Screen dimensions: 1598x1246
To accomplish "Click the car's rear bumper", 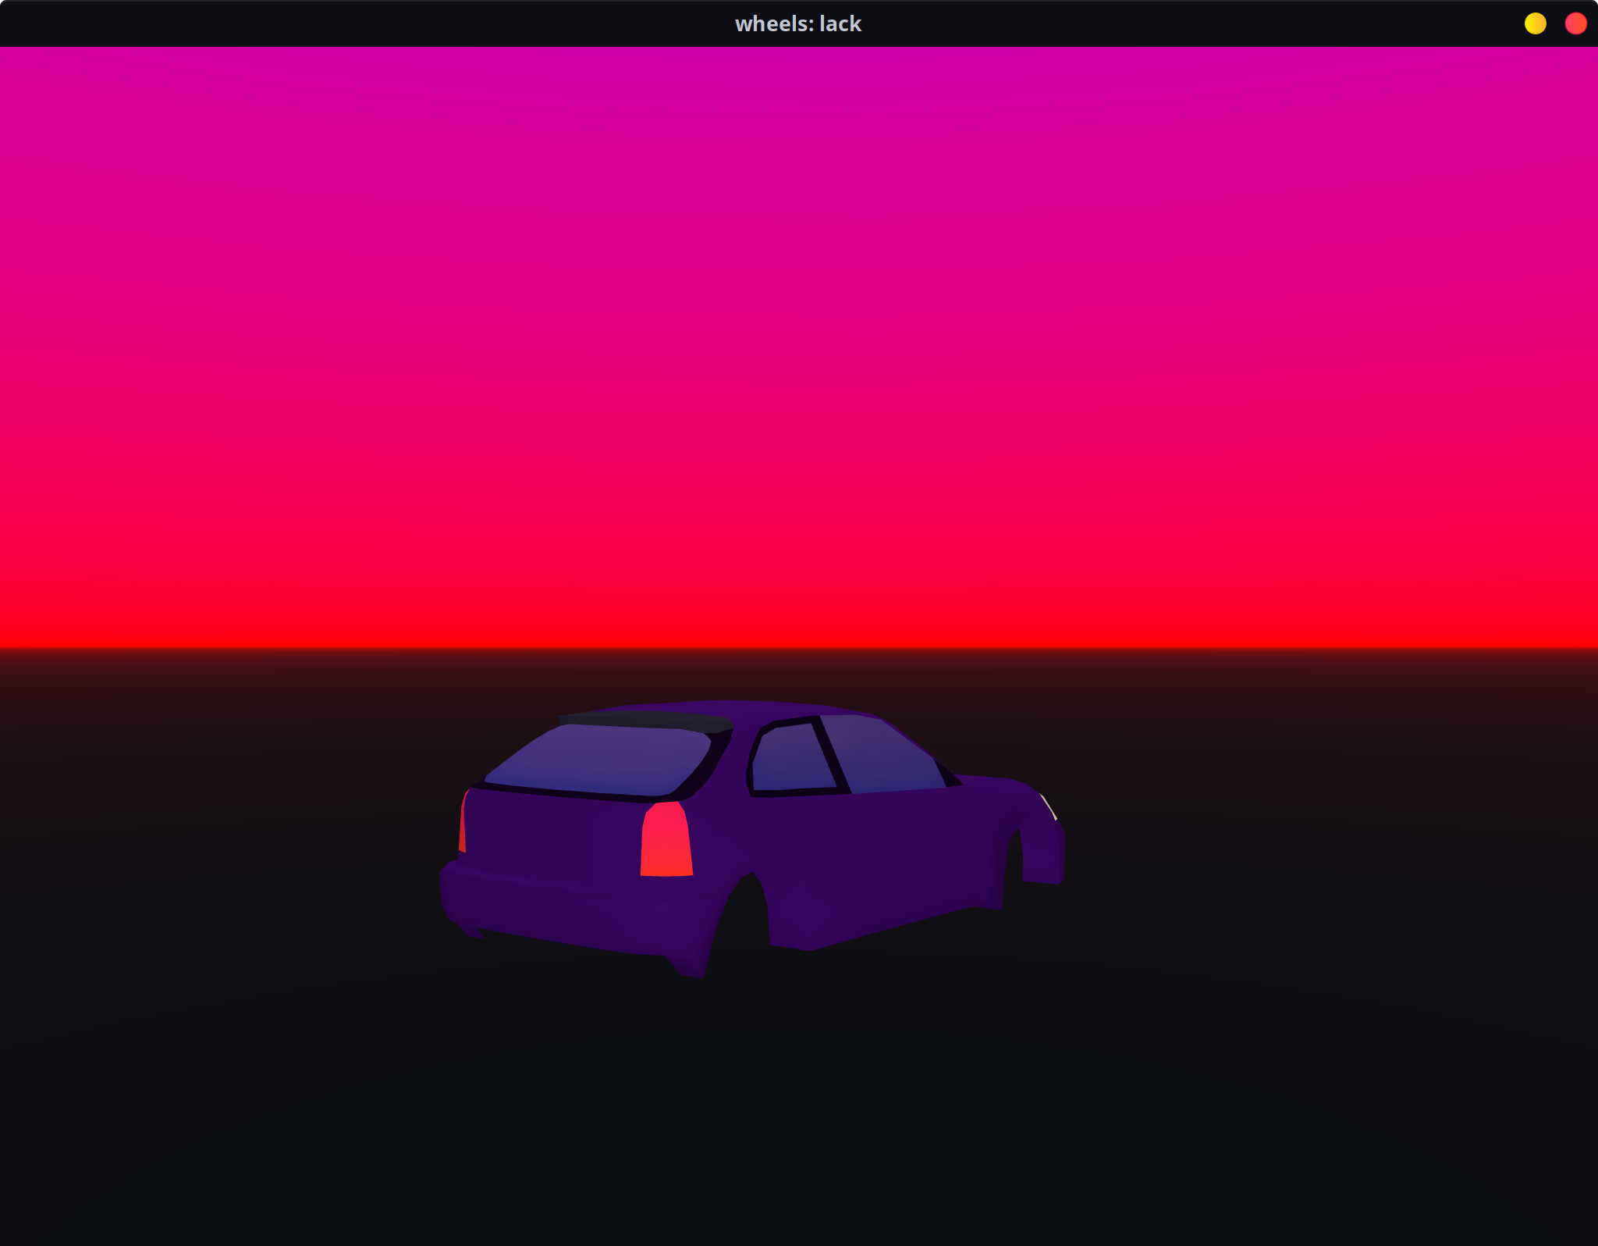I will point(562,910).
